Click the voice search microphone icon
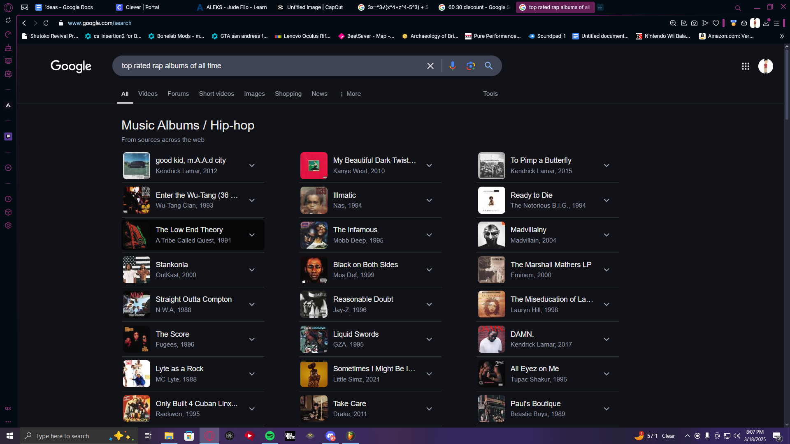The height and width of the screenshot is (444, 790). coord(453,66)
